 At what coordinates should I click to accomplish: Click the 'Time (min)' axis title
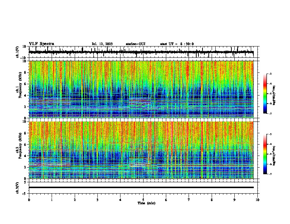146,203
